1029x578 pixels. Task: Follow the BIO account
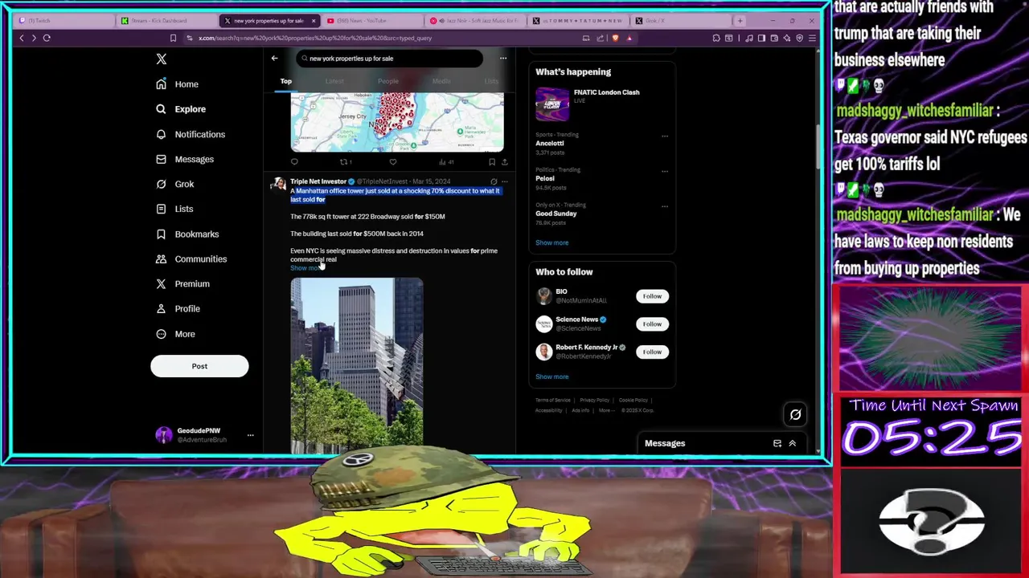point(652,296)
